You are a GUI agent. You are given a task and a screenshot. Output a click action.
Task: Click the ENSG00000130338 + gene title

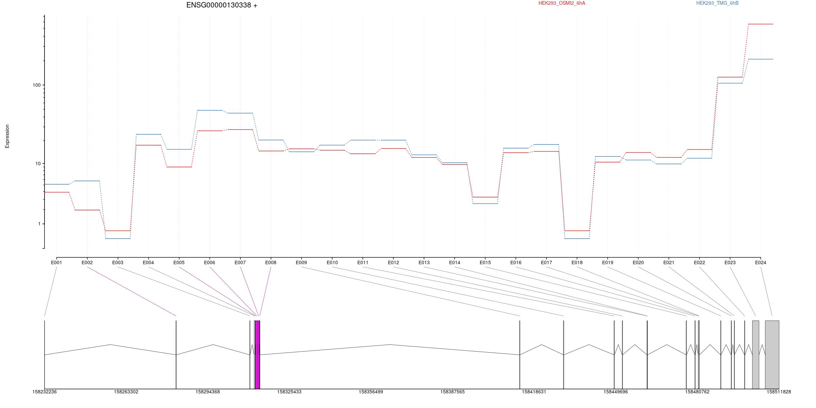[x=222, y=5]
